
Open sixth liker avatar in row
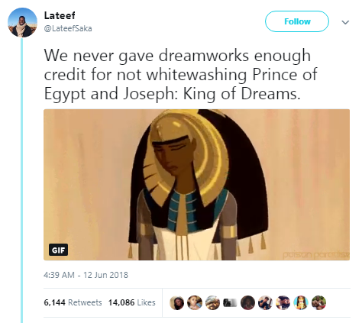click(266, 302)
